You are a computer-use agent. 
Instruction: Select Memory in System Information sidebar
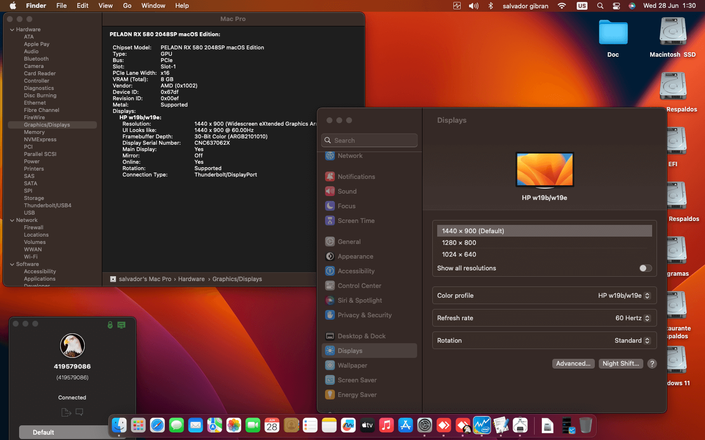pyautogui.click(x=34, y=132)
